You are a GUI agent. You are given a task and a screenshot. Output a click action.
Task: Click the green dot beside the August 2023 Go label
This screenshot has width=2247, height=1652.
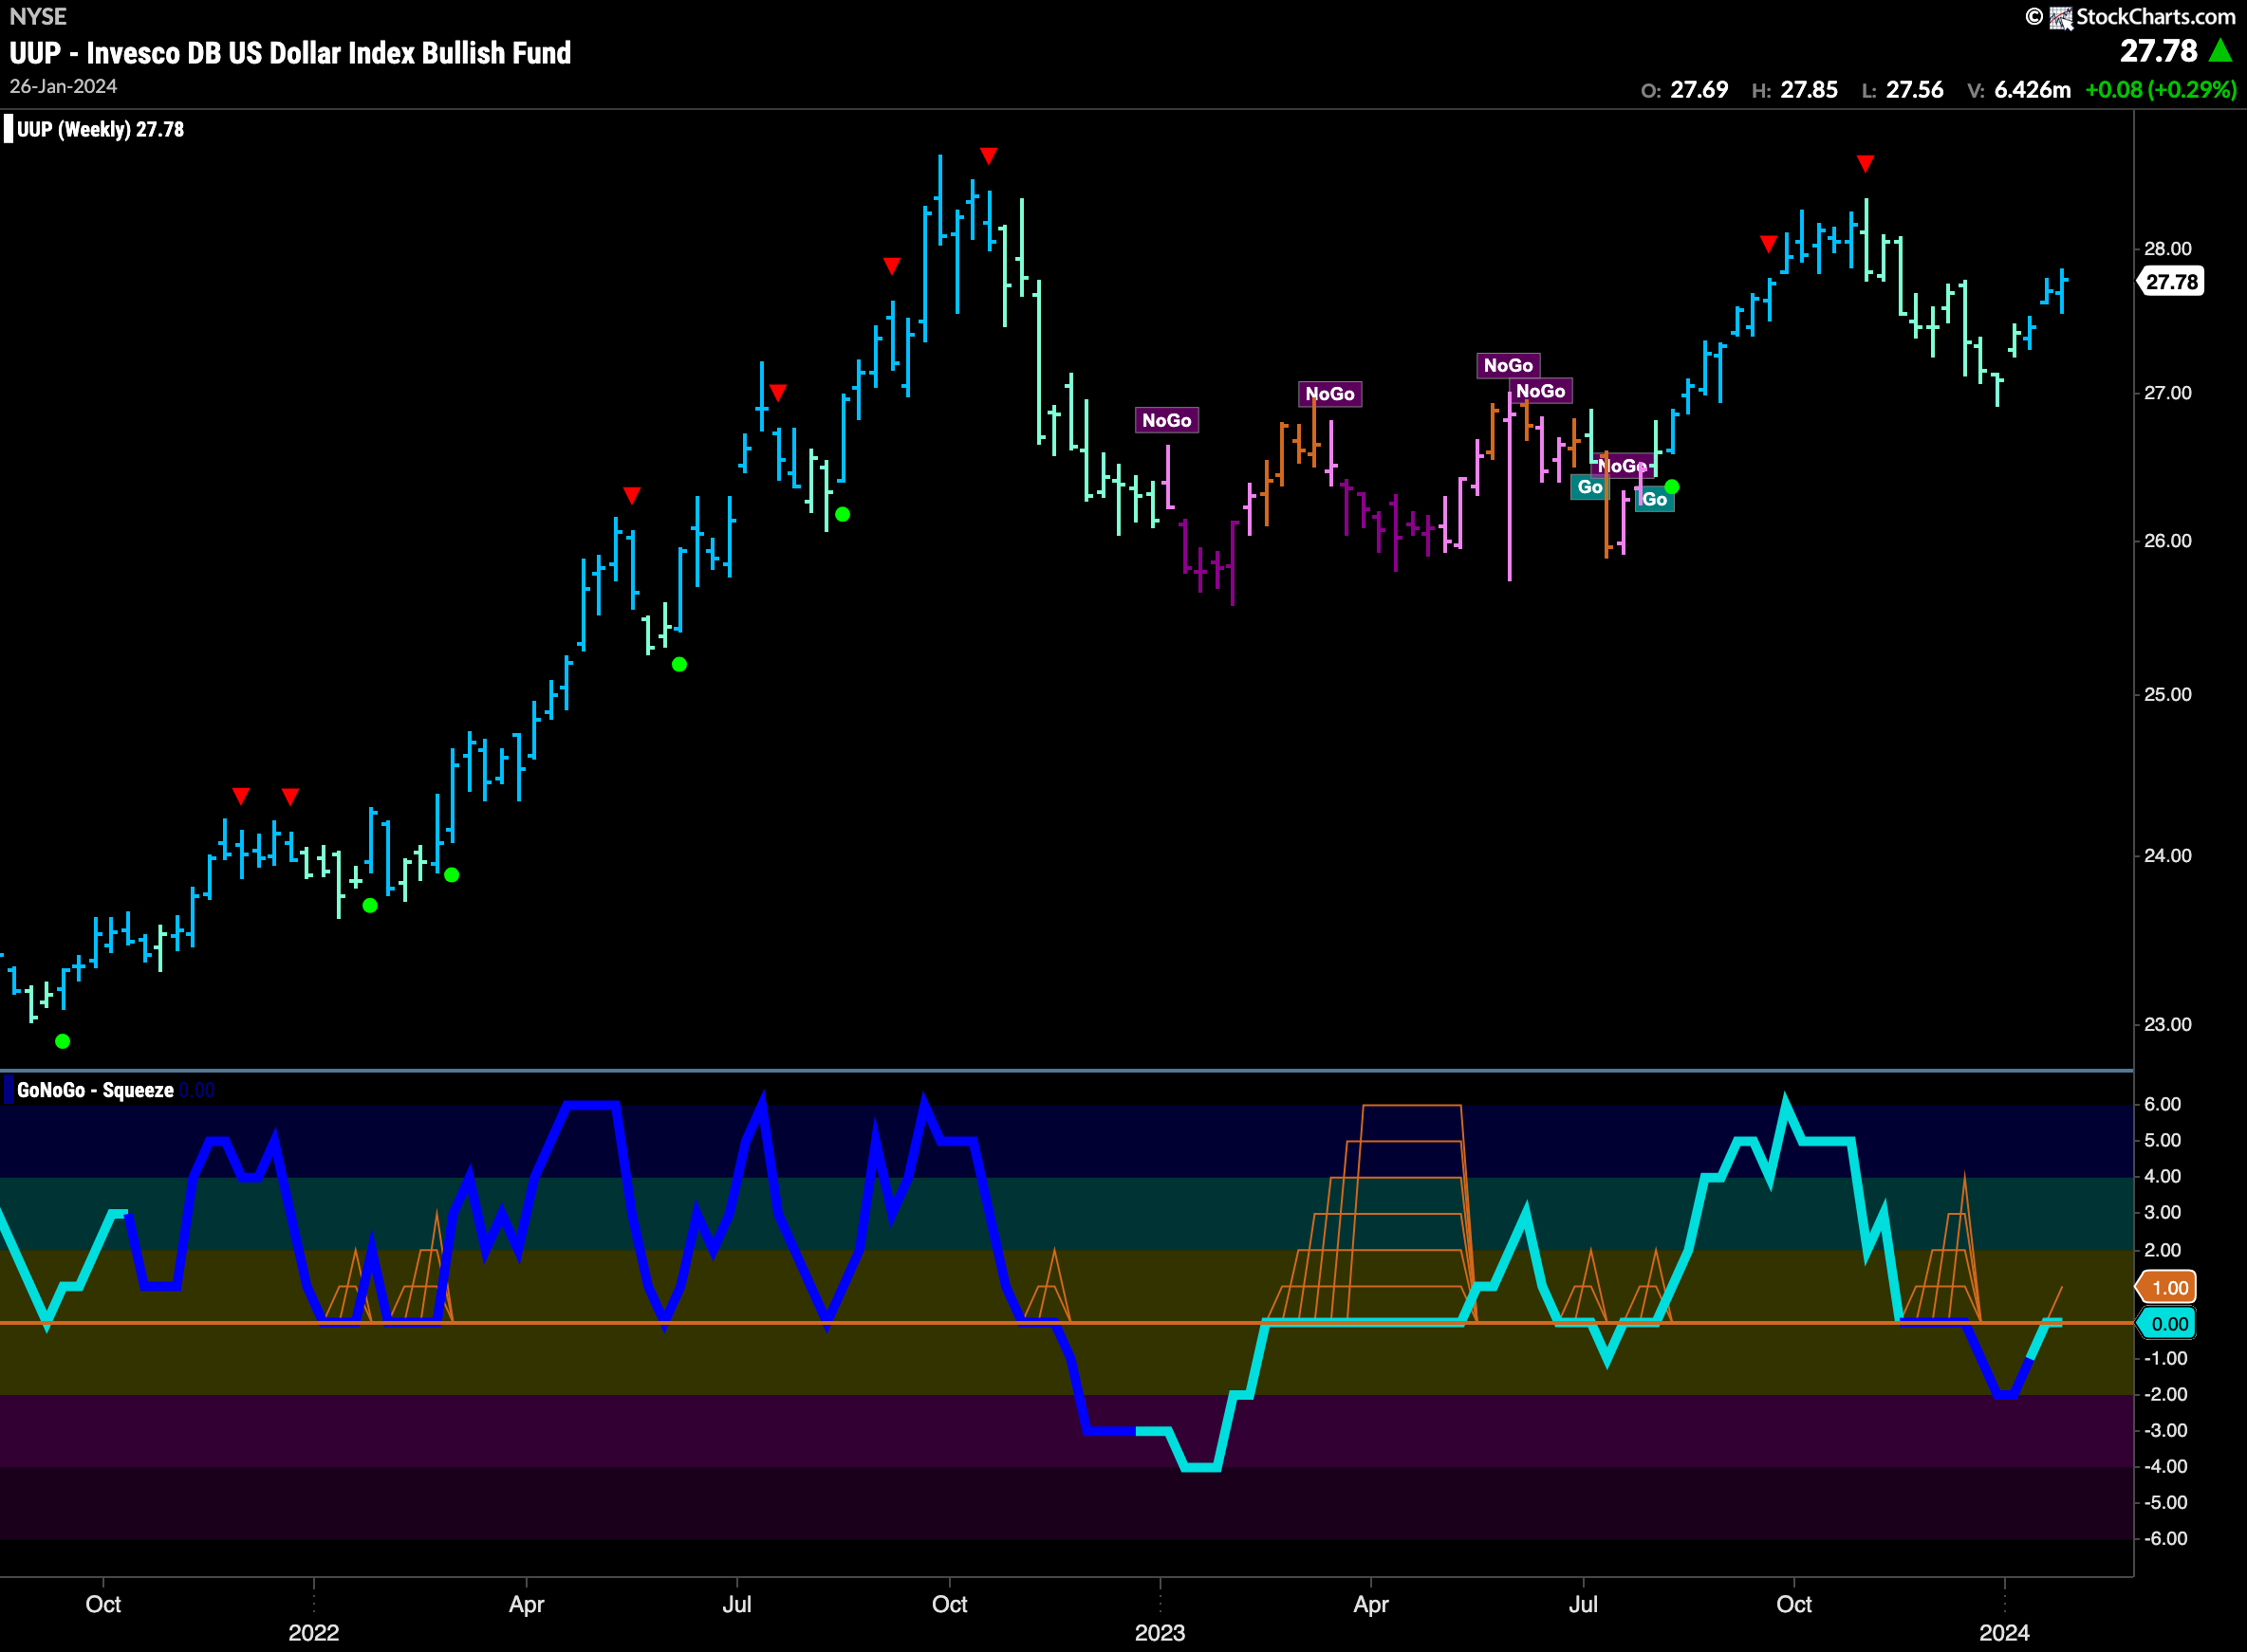coord(1672,487)
